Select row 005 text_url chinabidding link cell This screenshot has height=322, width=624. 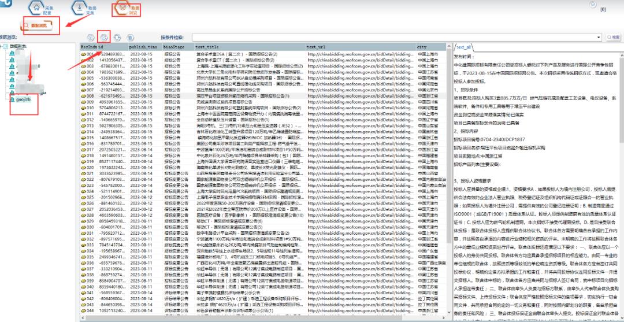pos(361,78)
